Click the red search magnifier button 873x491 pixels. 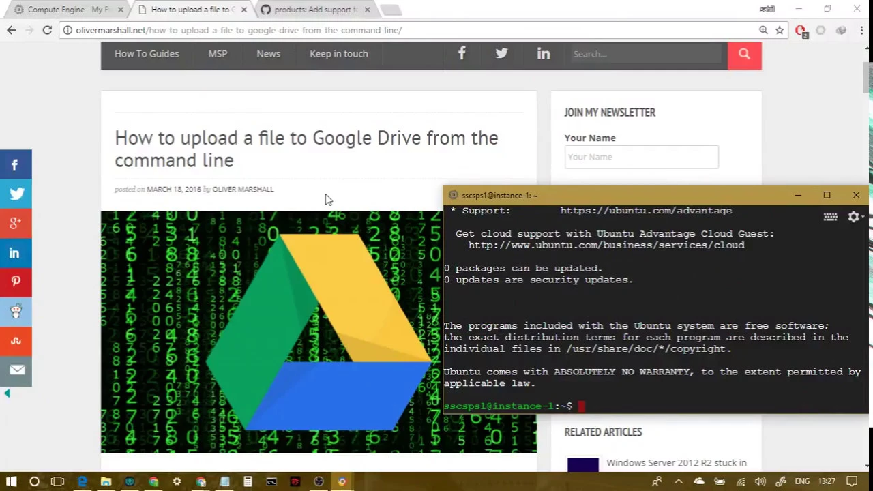[x=744, y=54]
